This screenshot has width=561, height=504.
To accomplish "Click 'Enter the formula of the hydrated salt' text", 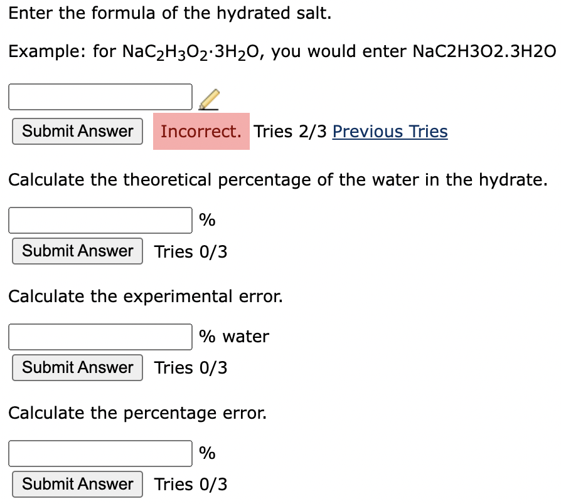I will 169,13.
